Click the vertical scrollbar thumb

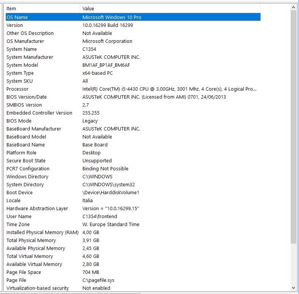click(x=293, y=127)
